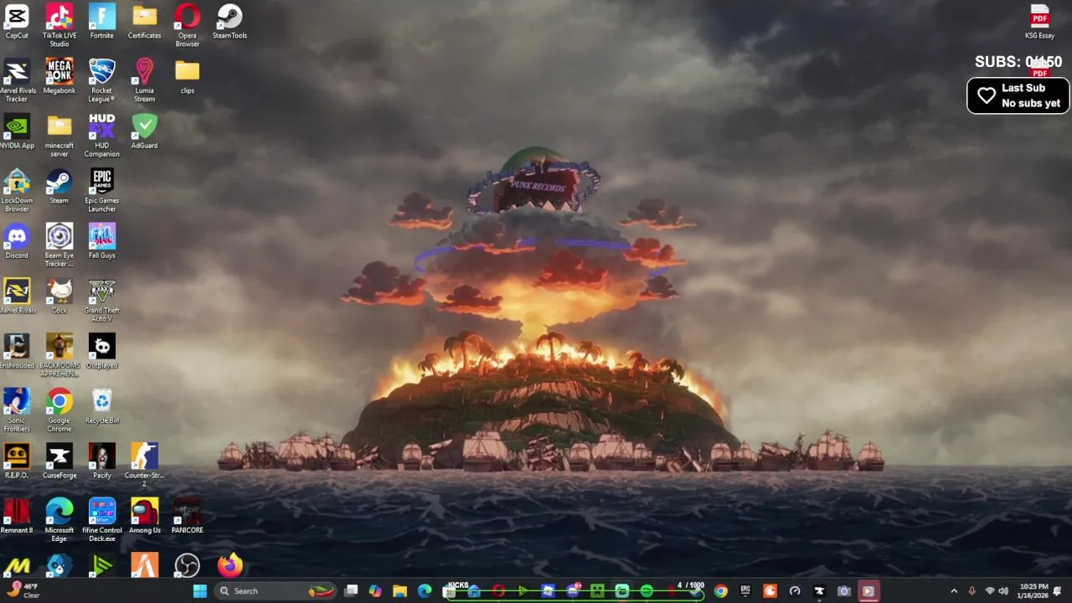Screen dimensions: 1072x603
Task: Select the Counter-Strike 2 desktop icon
Action: (145, 465)
